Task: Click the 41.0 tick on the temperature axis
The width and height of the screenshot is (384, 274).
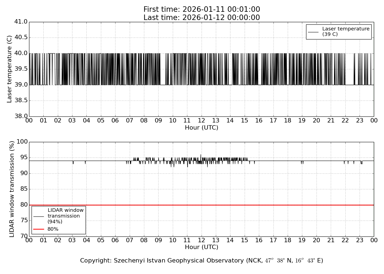Action: point(21,22)
